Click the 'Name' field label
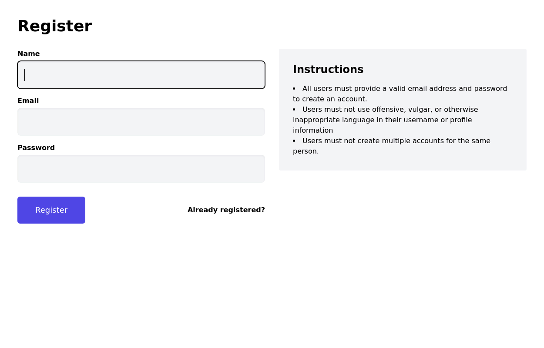This screenshot has height=348, width=544. (x=28, y=54)
